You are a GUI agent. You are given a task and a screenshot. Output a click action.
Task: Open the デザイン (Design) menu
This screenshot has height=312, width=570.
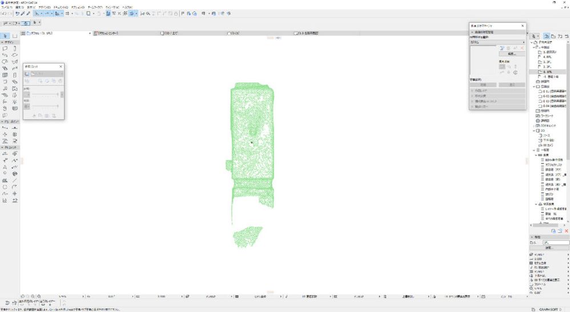click(x=45, y=7)
